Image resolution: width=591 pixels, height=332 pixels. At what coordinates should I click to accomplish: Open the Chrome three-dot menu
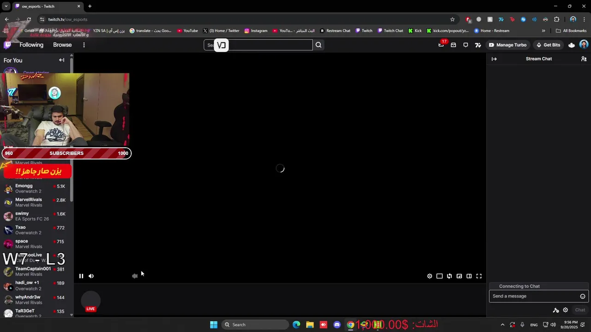[x=585, y=19]
